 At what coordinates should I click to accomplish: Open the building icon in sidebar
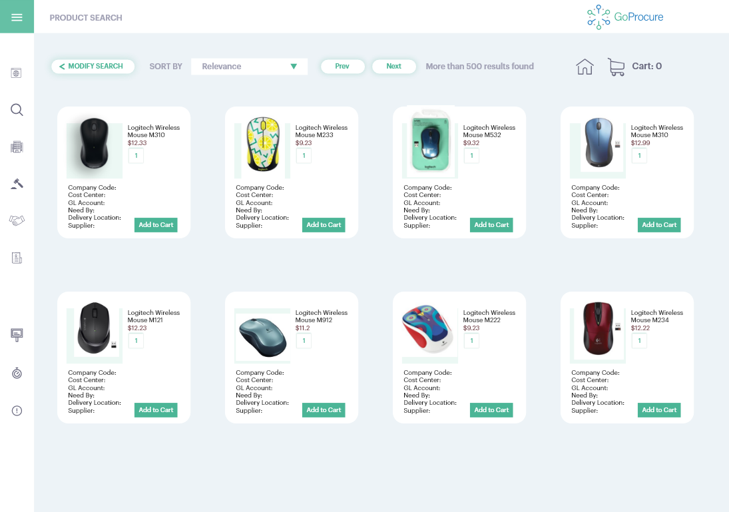coord(17,147)
